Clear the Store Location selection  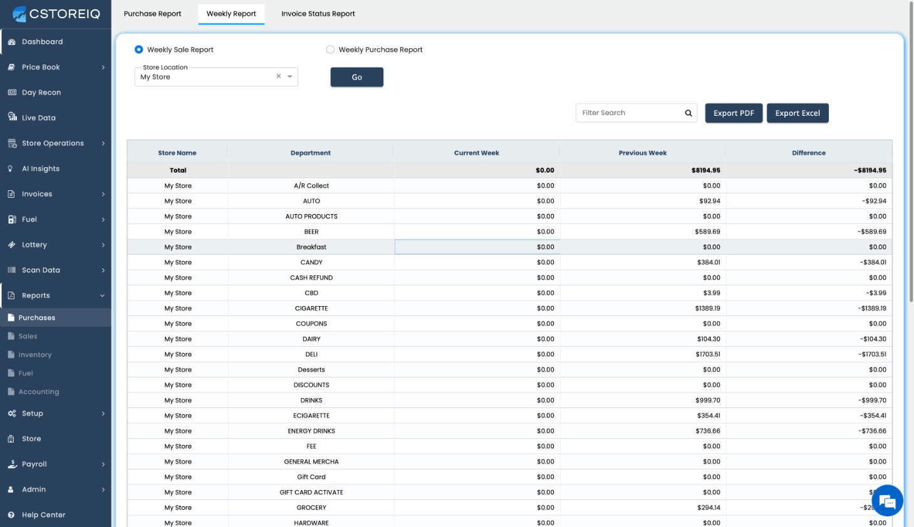tap(279, 76)
